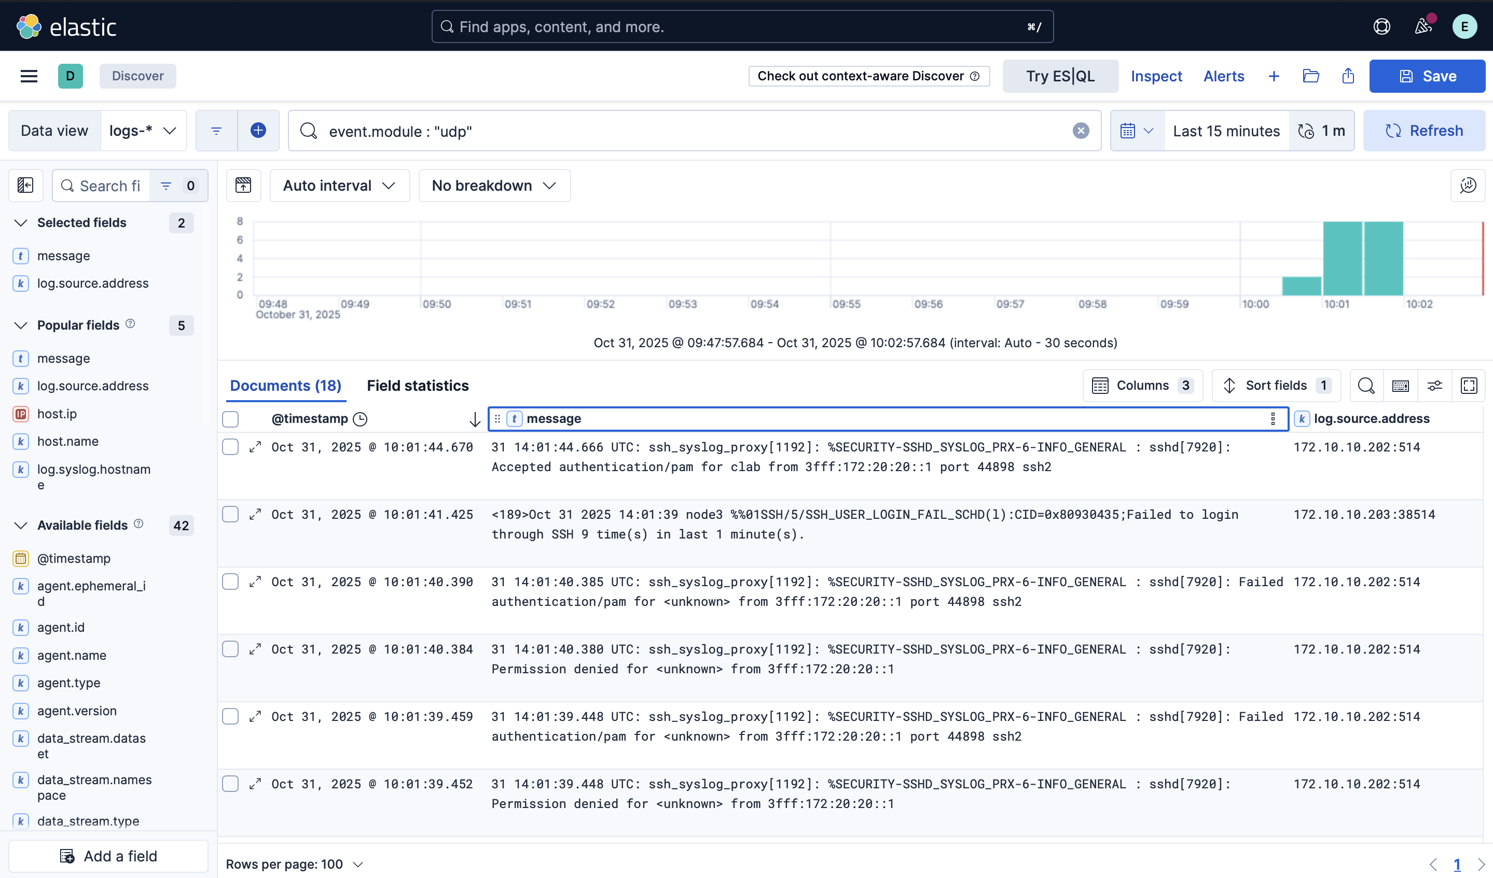
Task: Click host.ip in Popular fields
Action: (x=57, y=414)
